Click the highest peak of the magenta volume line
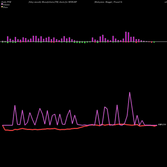 [130, 93]
